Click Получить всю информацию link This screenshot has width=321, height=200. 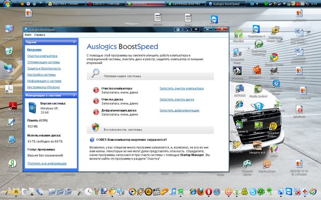coord(47,164)
